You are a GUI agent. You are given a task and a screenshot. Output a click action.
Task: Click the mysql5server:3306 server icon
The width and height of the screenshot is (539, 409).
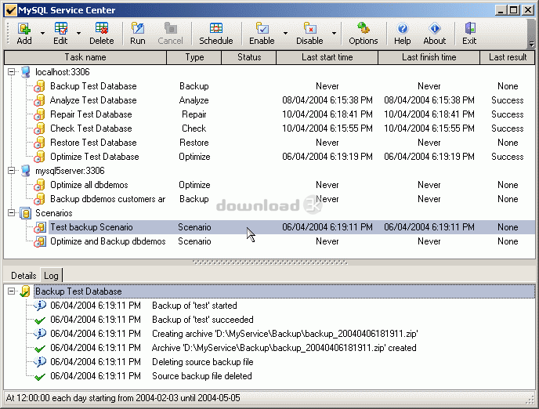(25, 171)
